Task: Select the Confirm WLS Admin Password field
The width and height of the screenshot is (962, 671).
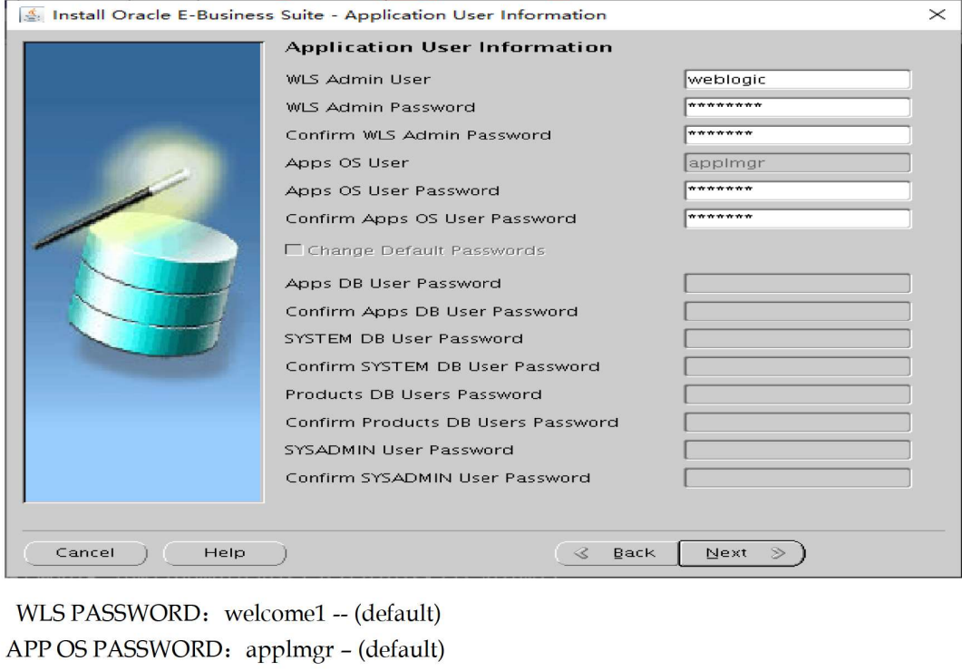Action: point(798,135)
